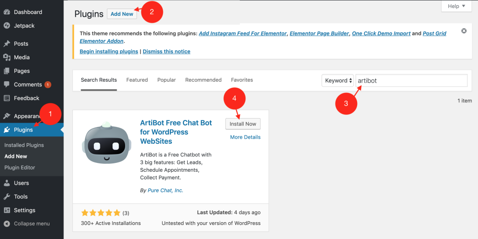The width and height of the screenshot is (478, 239).
Task: Switch to the Search Results tab
Action: [x=99, y=80]
